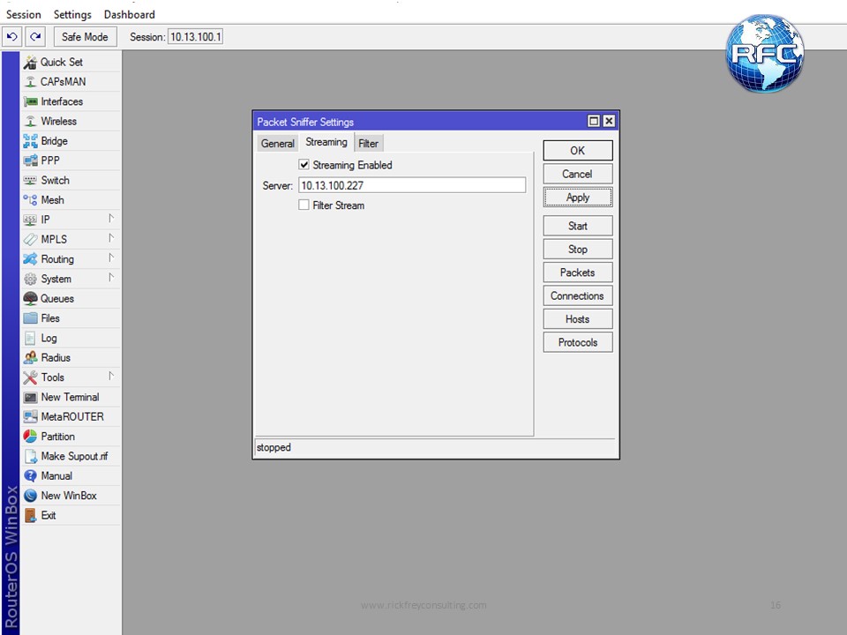Click the Session address field
The height and width of the screenshot is (635, 847).
coord(195,37)
